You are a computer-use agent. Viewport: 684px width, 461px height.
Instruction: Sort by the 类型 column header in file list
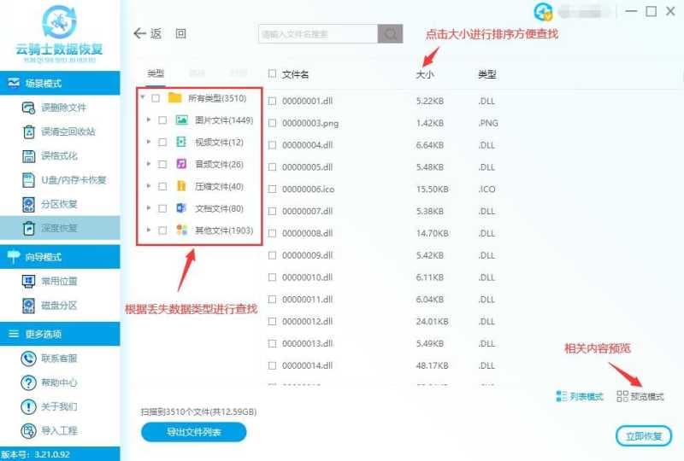coord(486,74)
